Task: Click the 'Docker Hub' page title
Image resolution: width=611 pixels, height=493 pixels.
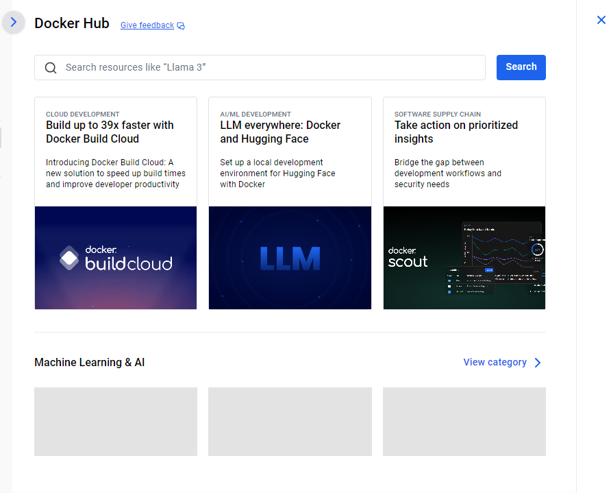Action: pos(72,23)
